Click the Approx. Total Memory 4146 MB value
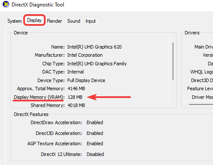 click(76, 89)
